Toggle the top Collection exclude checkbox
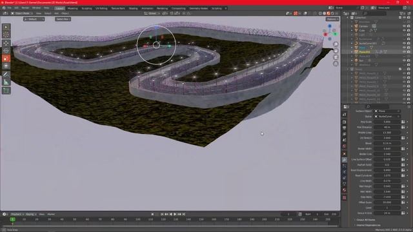 tap(400, 17)
